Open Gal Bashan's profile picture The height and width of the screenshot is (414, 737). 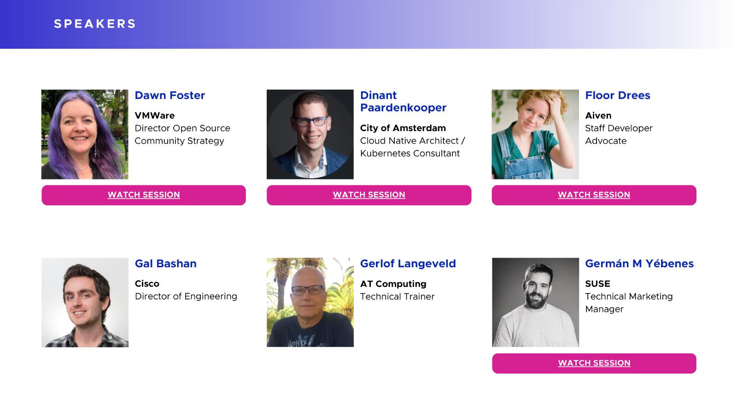pyautogui.click(x=85, y=302)
